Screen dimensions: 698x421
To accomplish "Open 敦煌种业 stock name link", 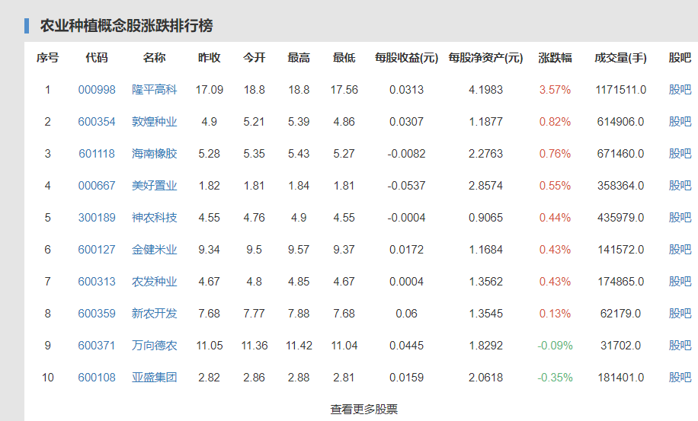I will click(x=155, y=122).
